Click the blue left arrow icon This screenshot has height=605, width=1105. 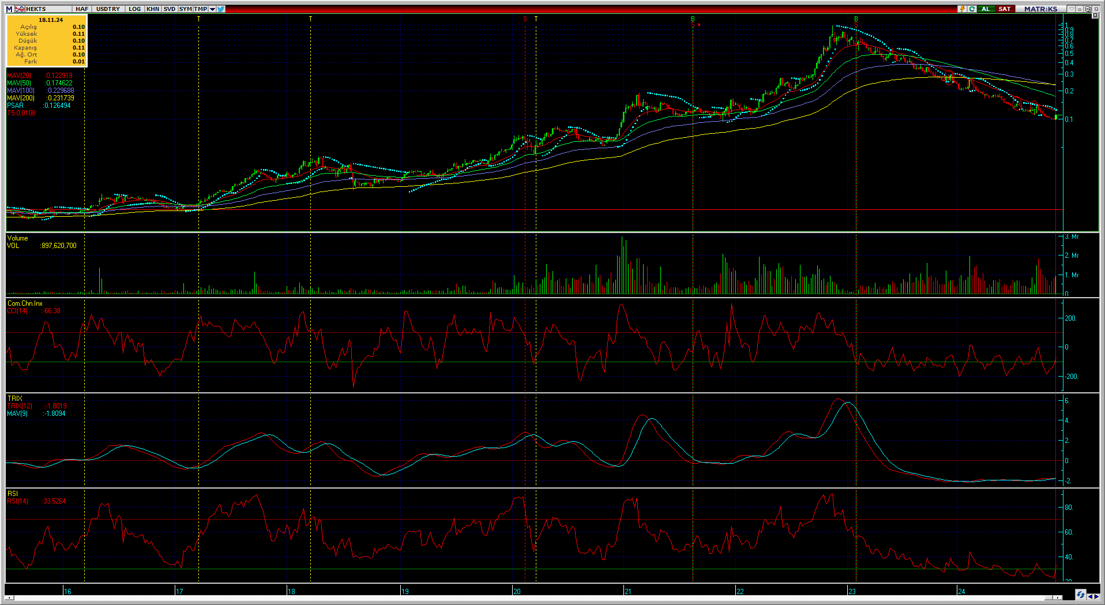point(1090,596)
